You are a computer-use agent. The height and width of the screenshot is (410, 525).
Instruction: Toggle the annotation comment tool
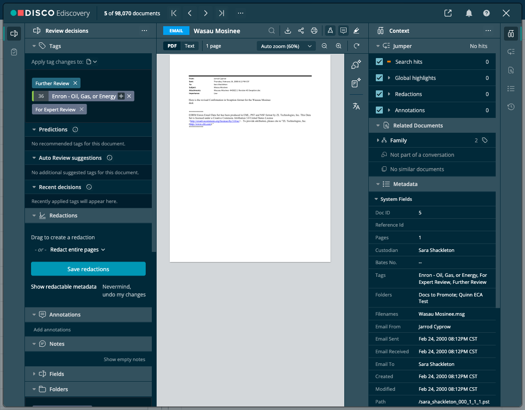pyautogui.click(x=343, y=31)
